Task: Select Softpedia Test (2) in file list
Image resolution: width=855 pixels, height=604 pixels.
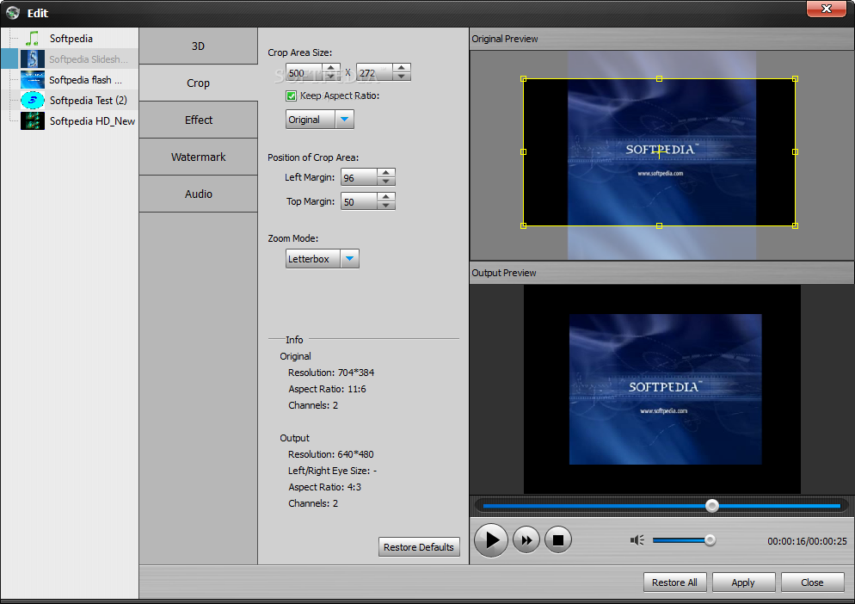Action: coord(89,101)
